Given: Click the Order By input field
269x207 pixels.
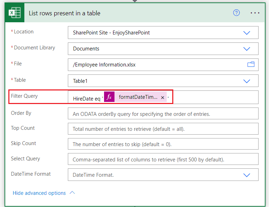Looking at the screenshot, I should click(163, 113).
